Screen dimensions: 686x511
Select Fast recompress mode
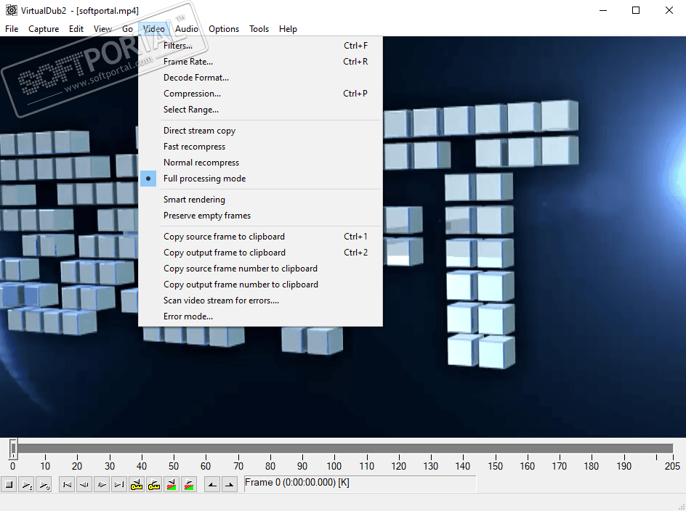[x=260, y=147]
